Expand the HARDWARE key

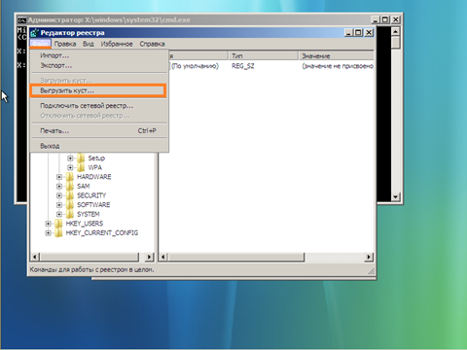point(59,177)
